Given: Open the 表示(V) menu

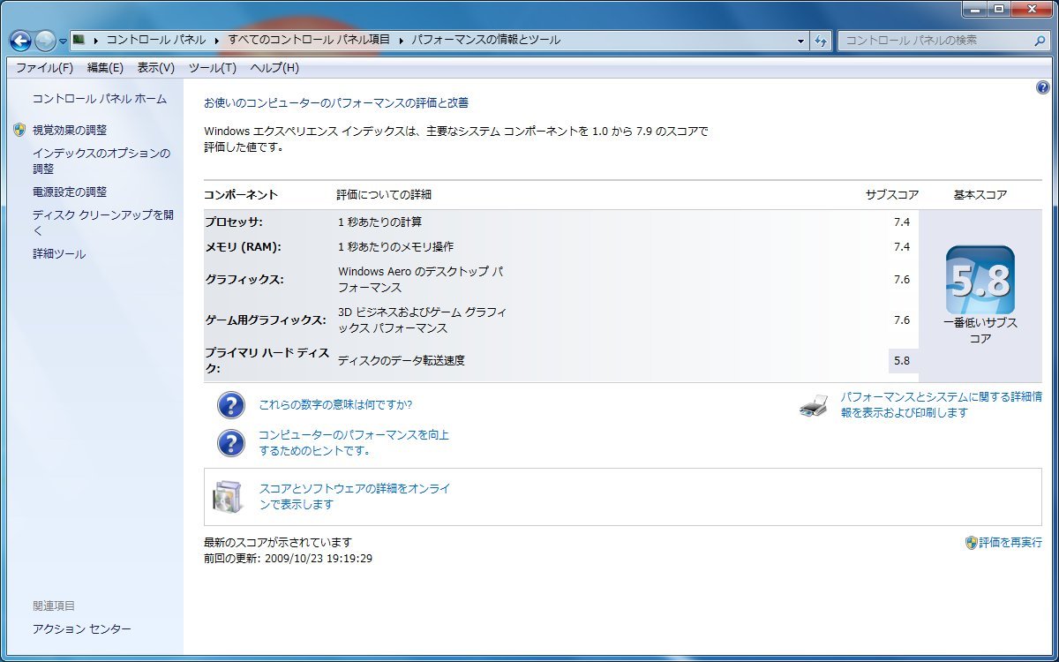Looking at the screenshot, I should click(x=155, y=68).
